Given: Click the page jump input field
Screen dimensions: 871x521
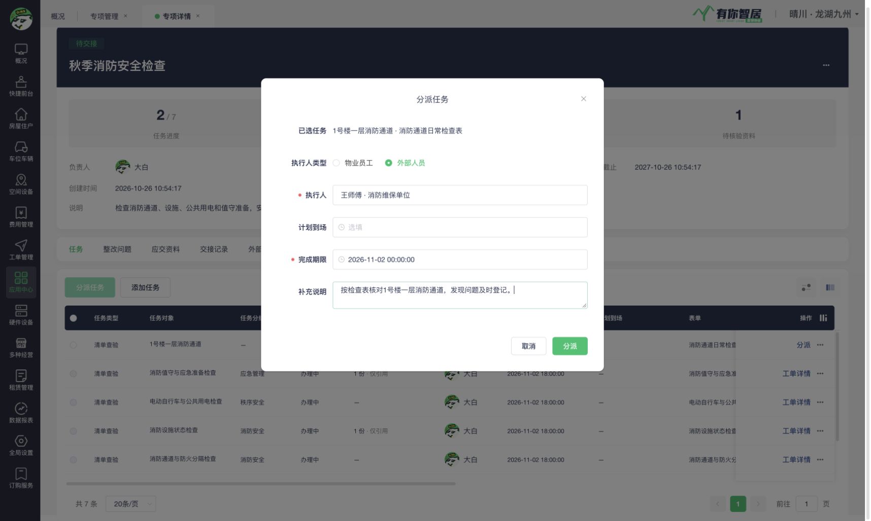Looking at the screenshot, I should pyautogui.click(x=806, y=504).
